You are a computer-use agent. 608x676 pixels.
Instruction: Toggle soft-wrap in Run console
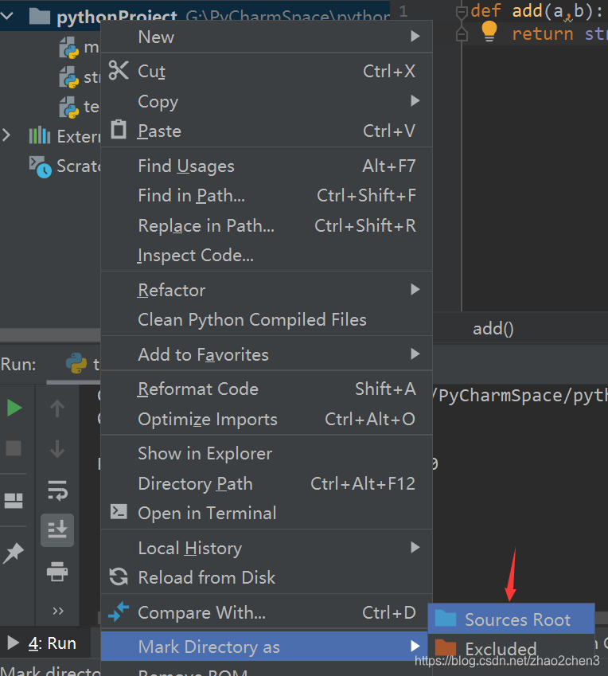coord(57,490)
